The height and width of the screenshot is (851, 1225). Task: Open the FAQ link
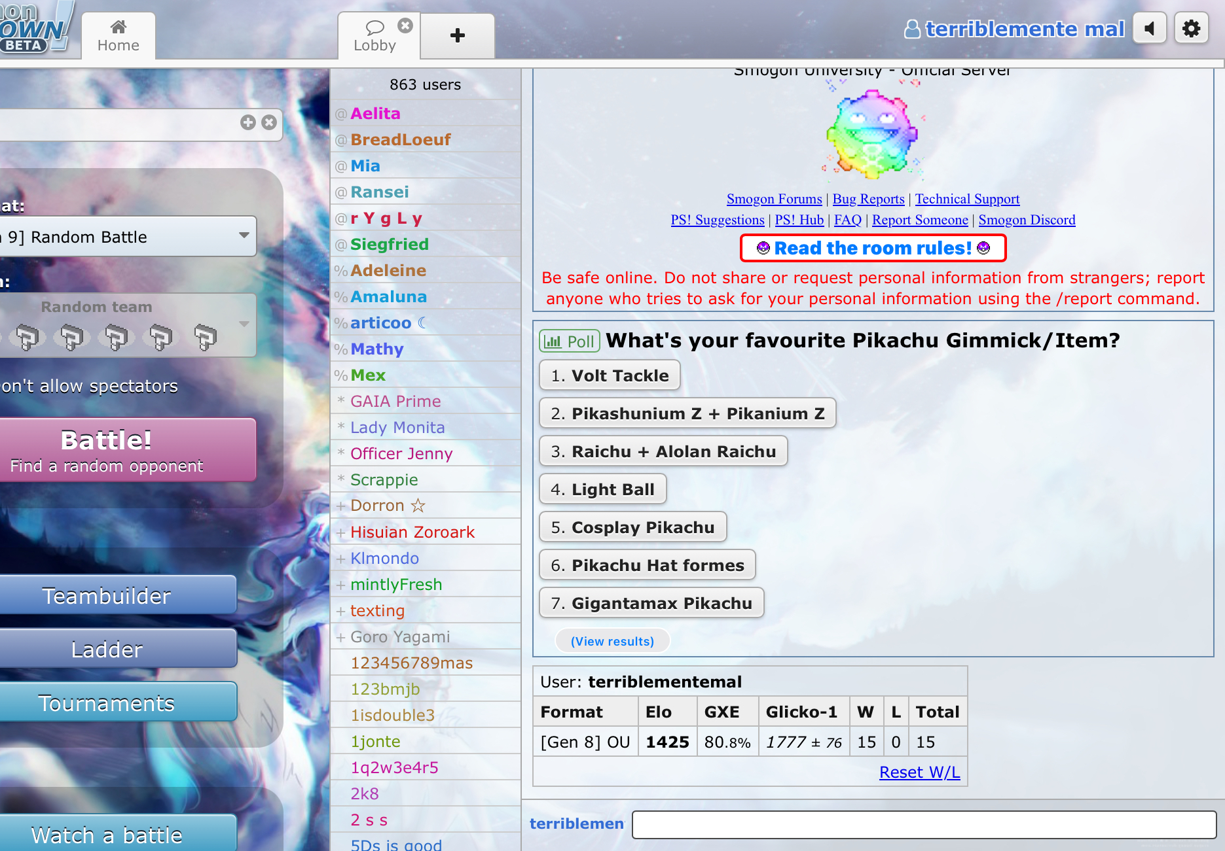click(x=848, y=220)
